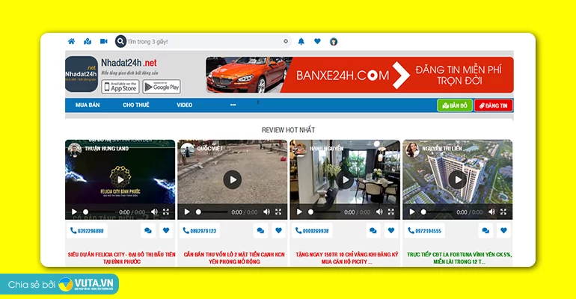Image resolution: width=576 pixels, height=299 pixels.
Task: Click the control-bar play icon on the Thuận Hưng Land video
Action: [75, 212]
